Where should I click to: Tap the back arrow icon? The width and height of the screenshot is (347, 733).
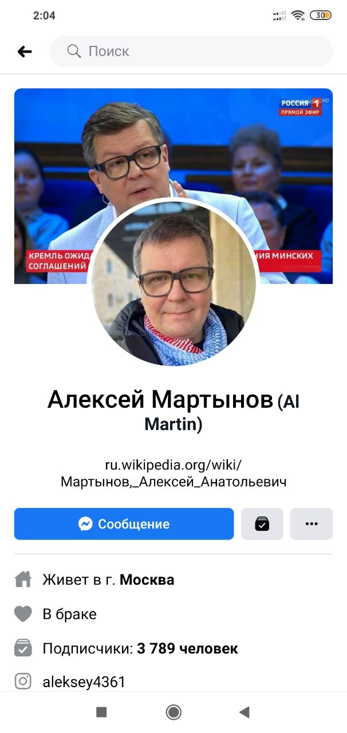coord(25,52)
